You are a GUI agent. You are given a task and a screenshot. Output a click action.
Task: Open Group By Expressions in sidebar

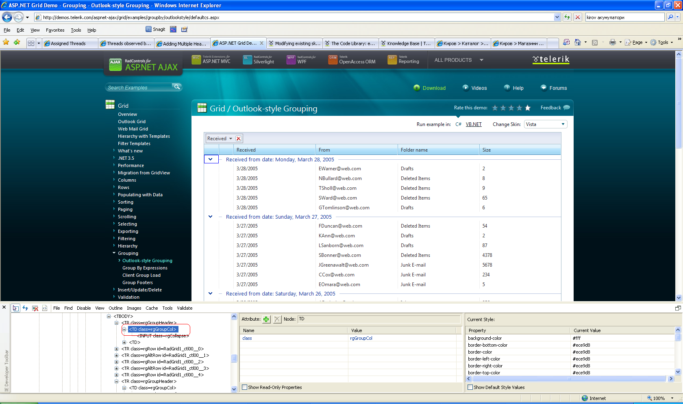[x=145, y=268]
